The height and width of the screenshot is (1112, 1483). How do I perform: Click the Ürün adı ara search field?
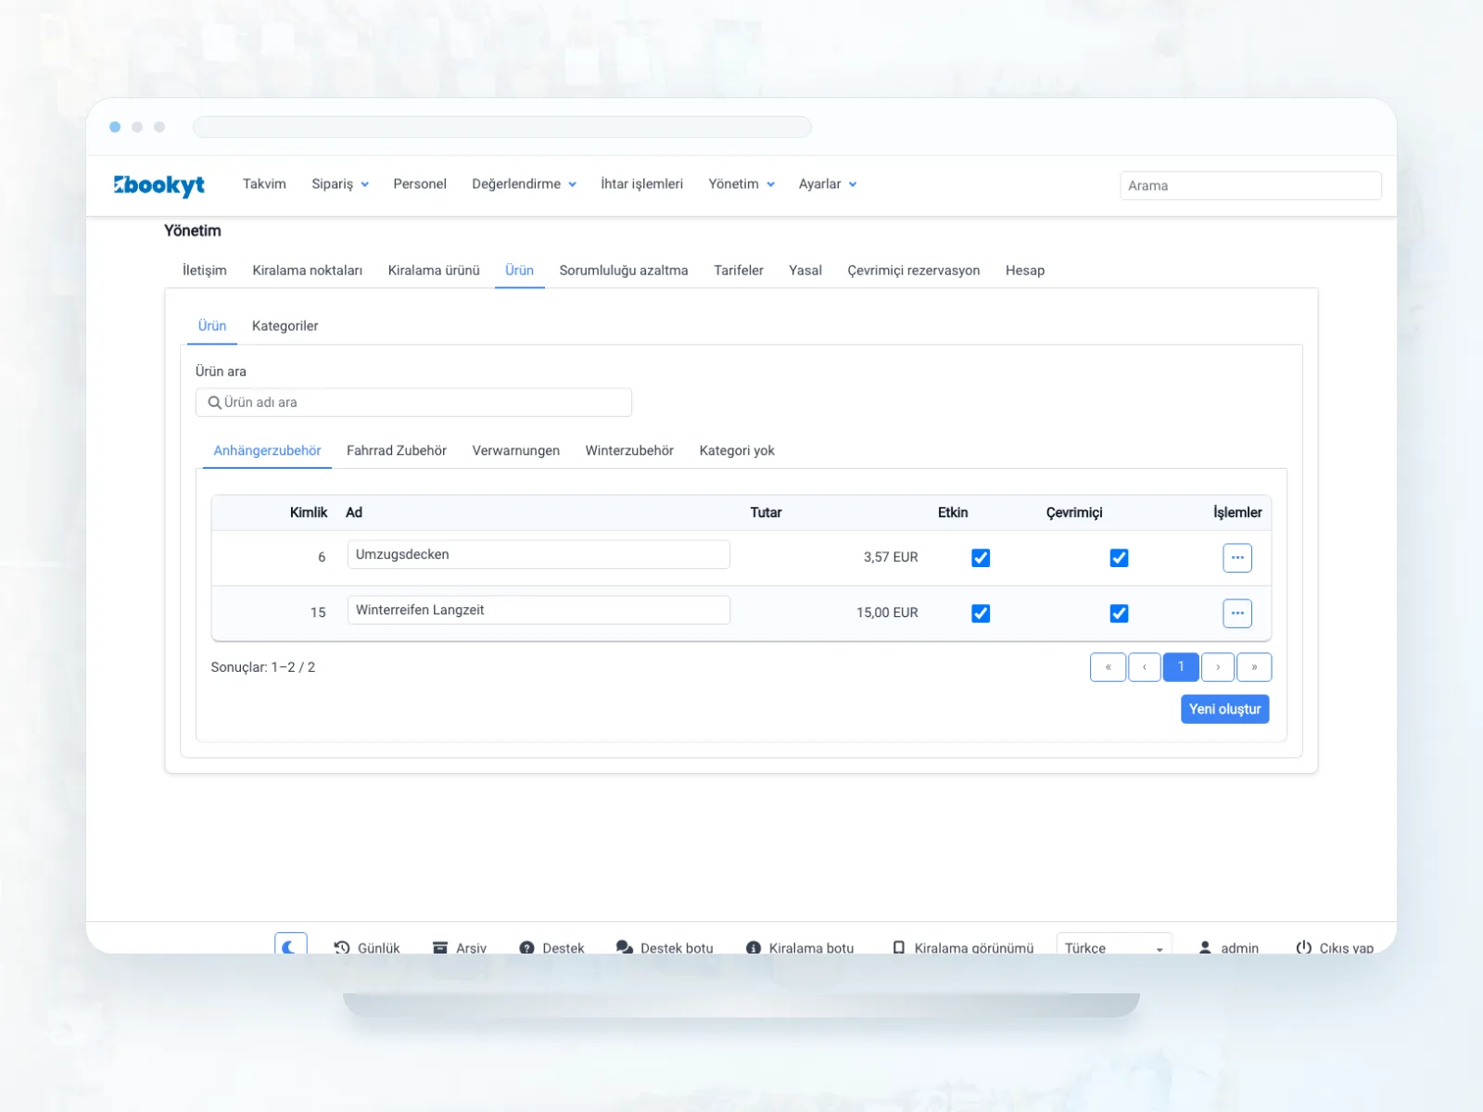[413, 402]
